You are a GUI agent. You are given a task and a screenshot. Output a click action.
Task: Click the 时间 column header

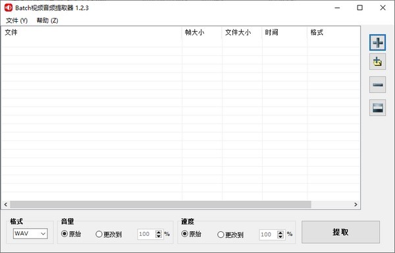coord(284,32)
